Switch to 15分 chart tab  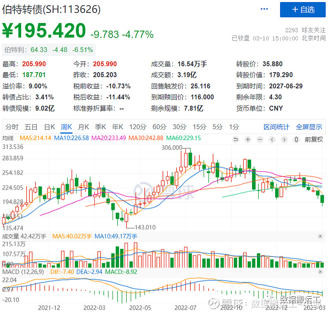tap(199, 127)
